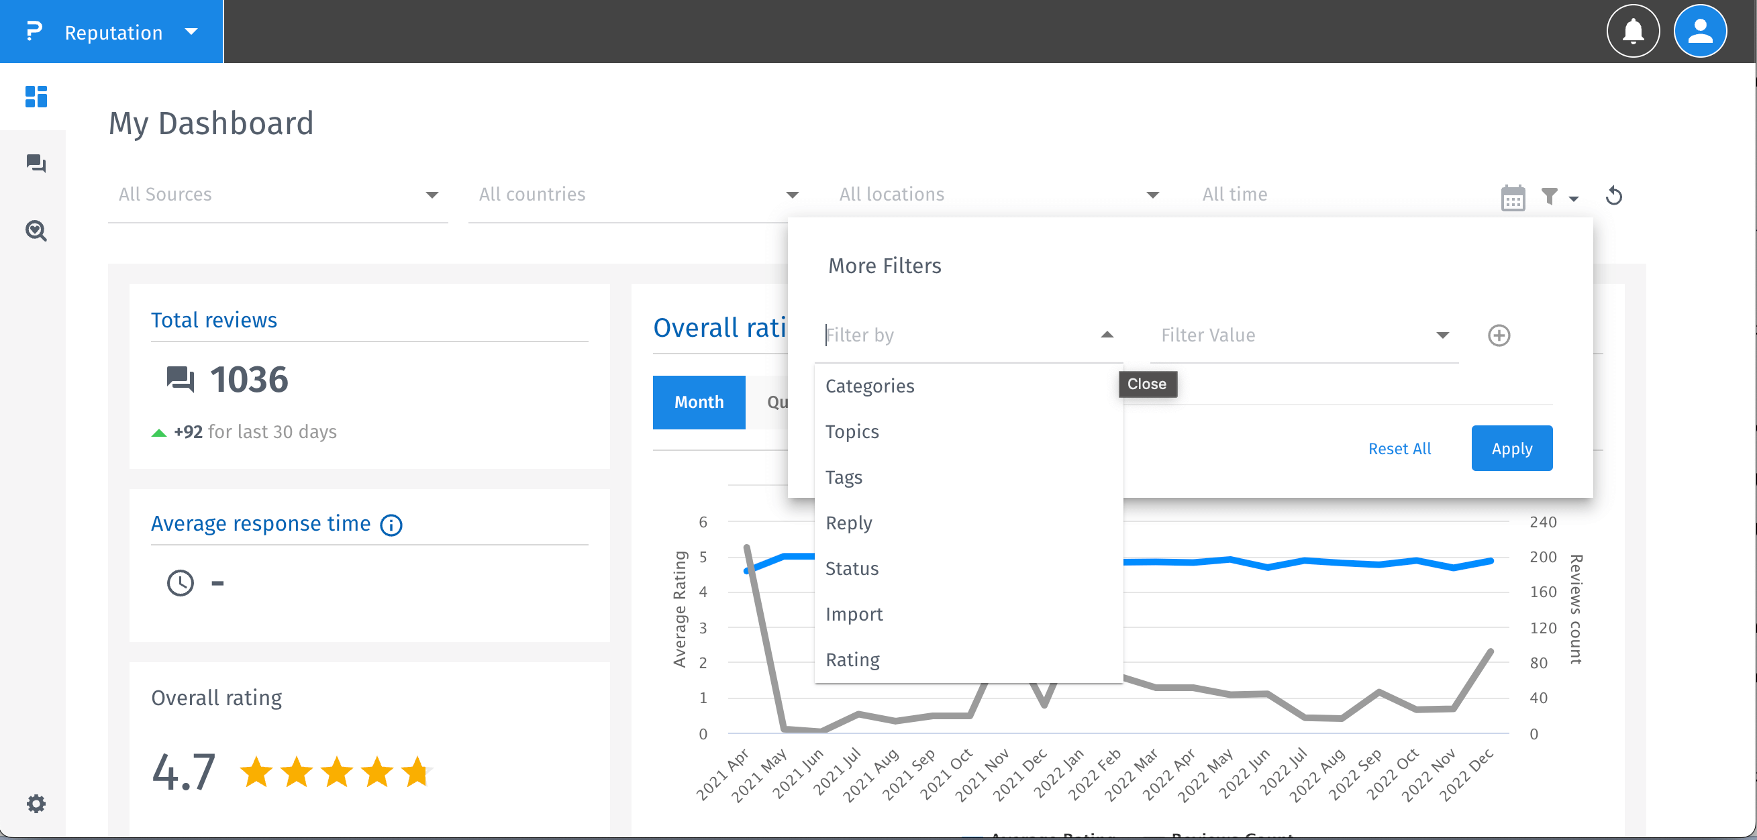Click the calendar date picker icon

tap(1513, 198)
